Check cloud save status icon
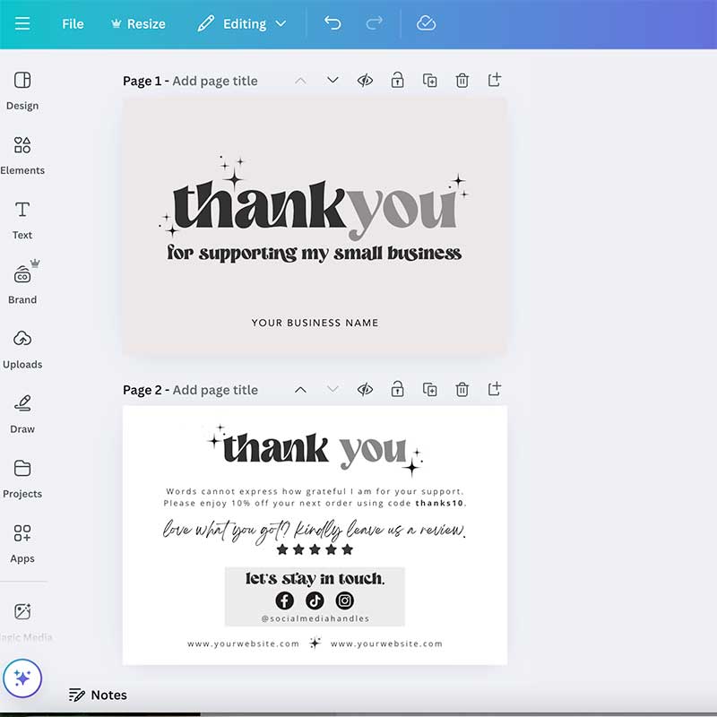 (x=426, y=23)
